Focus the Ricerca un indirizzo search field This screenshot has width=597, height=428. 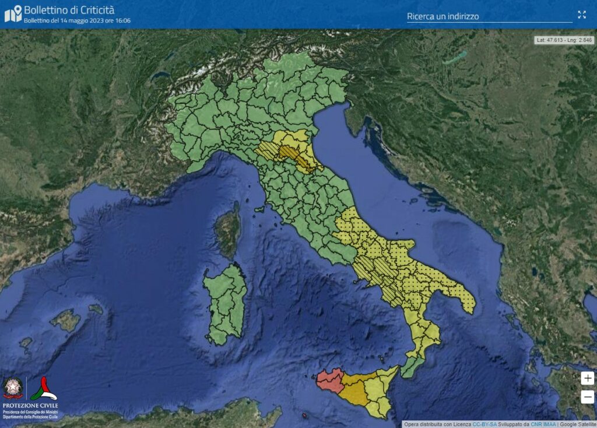(x=490, y=16)
